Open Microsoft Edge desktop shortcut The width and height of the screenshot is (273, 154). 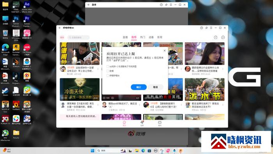point(5,50)
